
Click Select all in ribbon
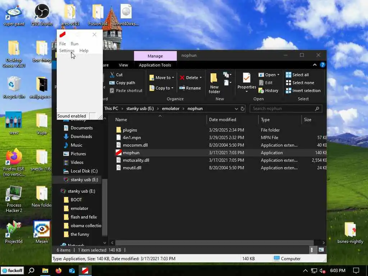[x=297, y=75]
